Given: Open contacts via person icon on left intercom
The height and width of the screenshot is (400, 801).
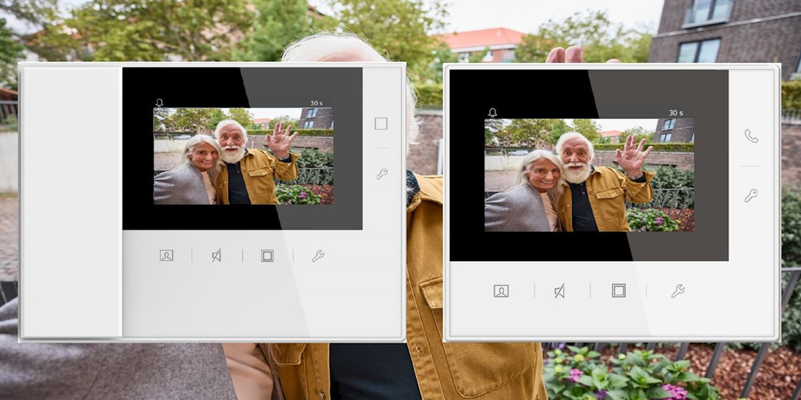Looking at the screenshot, I should 166,255.
